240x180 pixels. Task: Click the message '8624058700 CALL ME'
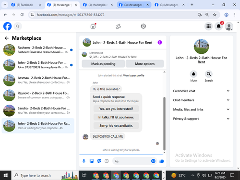tap(108, 136)
